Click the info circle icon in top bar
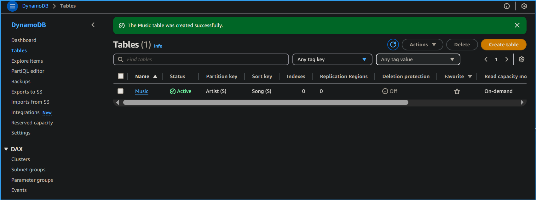The height and width of the screenshot is (200, 536). point(507,6)
